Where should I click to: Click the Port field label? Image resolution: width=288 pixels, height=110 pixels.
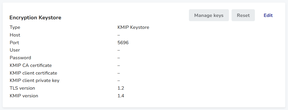pyautogui.click(x=14, y=43)
